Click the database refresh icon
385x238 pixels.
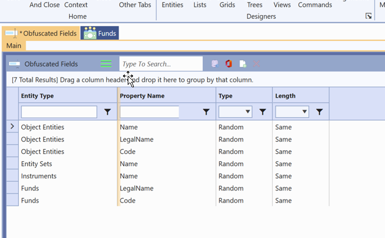(215, 64)
